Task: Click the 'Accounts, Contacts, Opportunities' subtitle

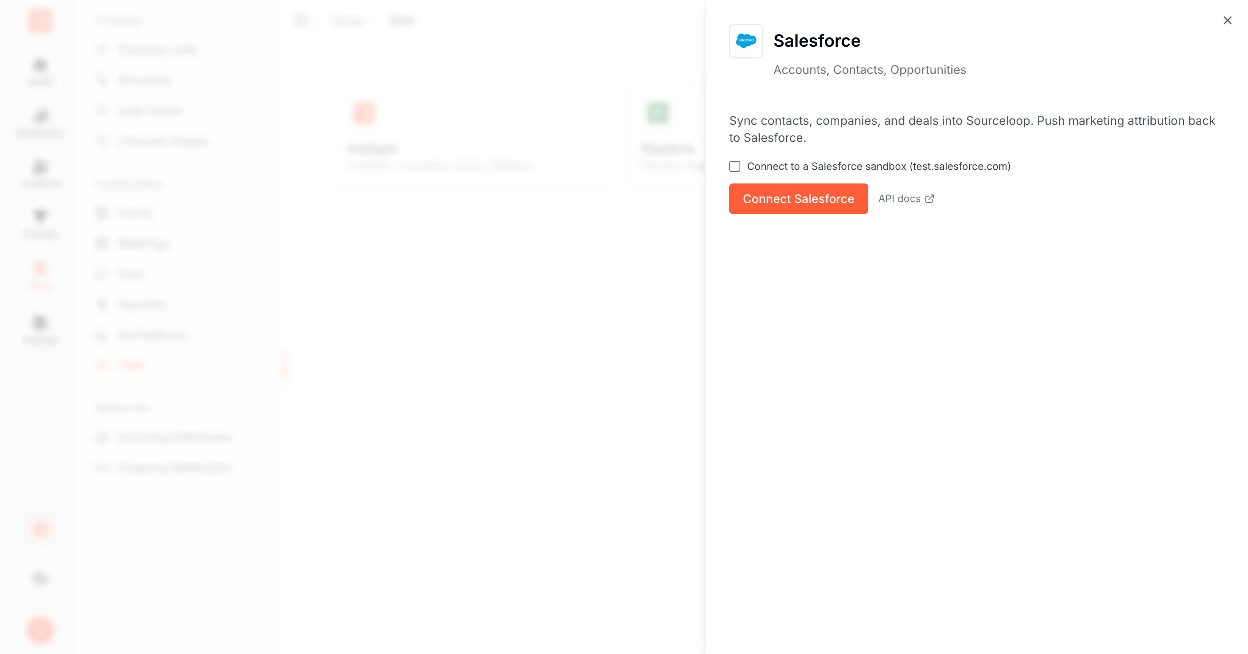Action: click(x=870, y=70)
